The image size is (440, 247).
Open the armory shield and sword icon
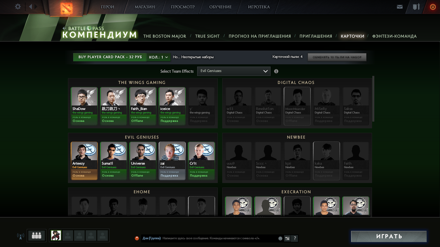416,7
